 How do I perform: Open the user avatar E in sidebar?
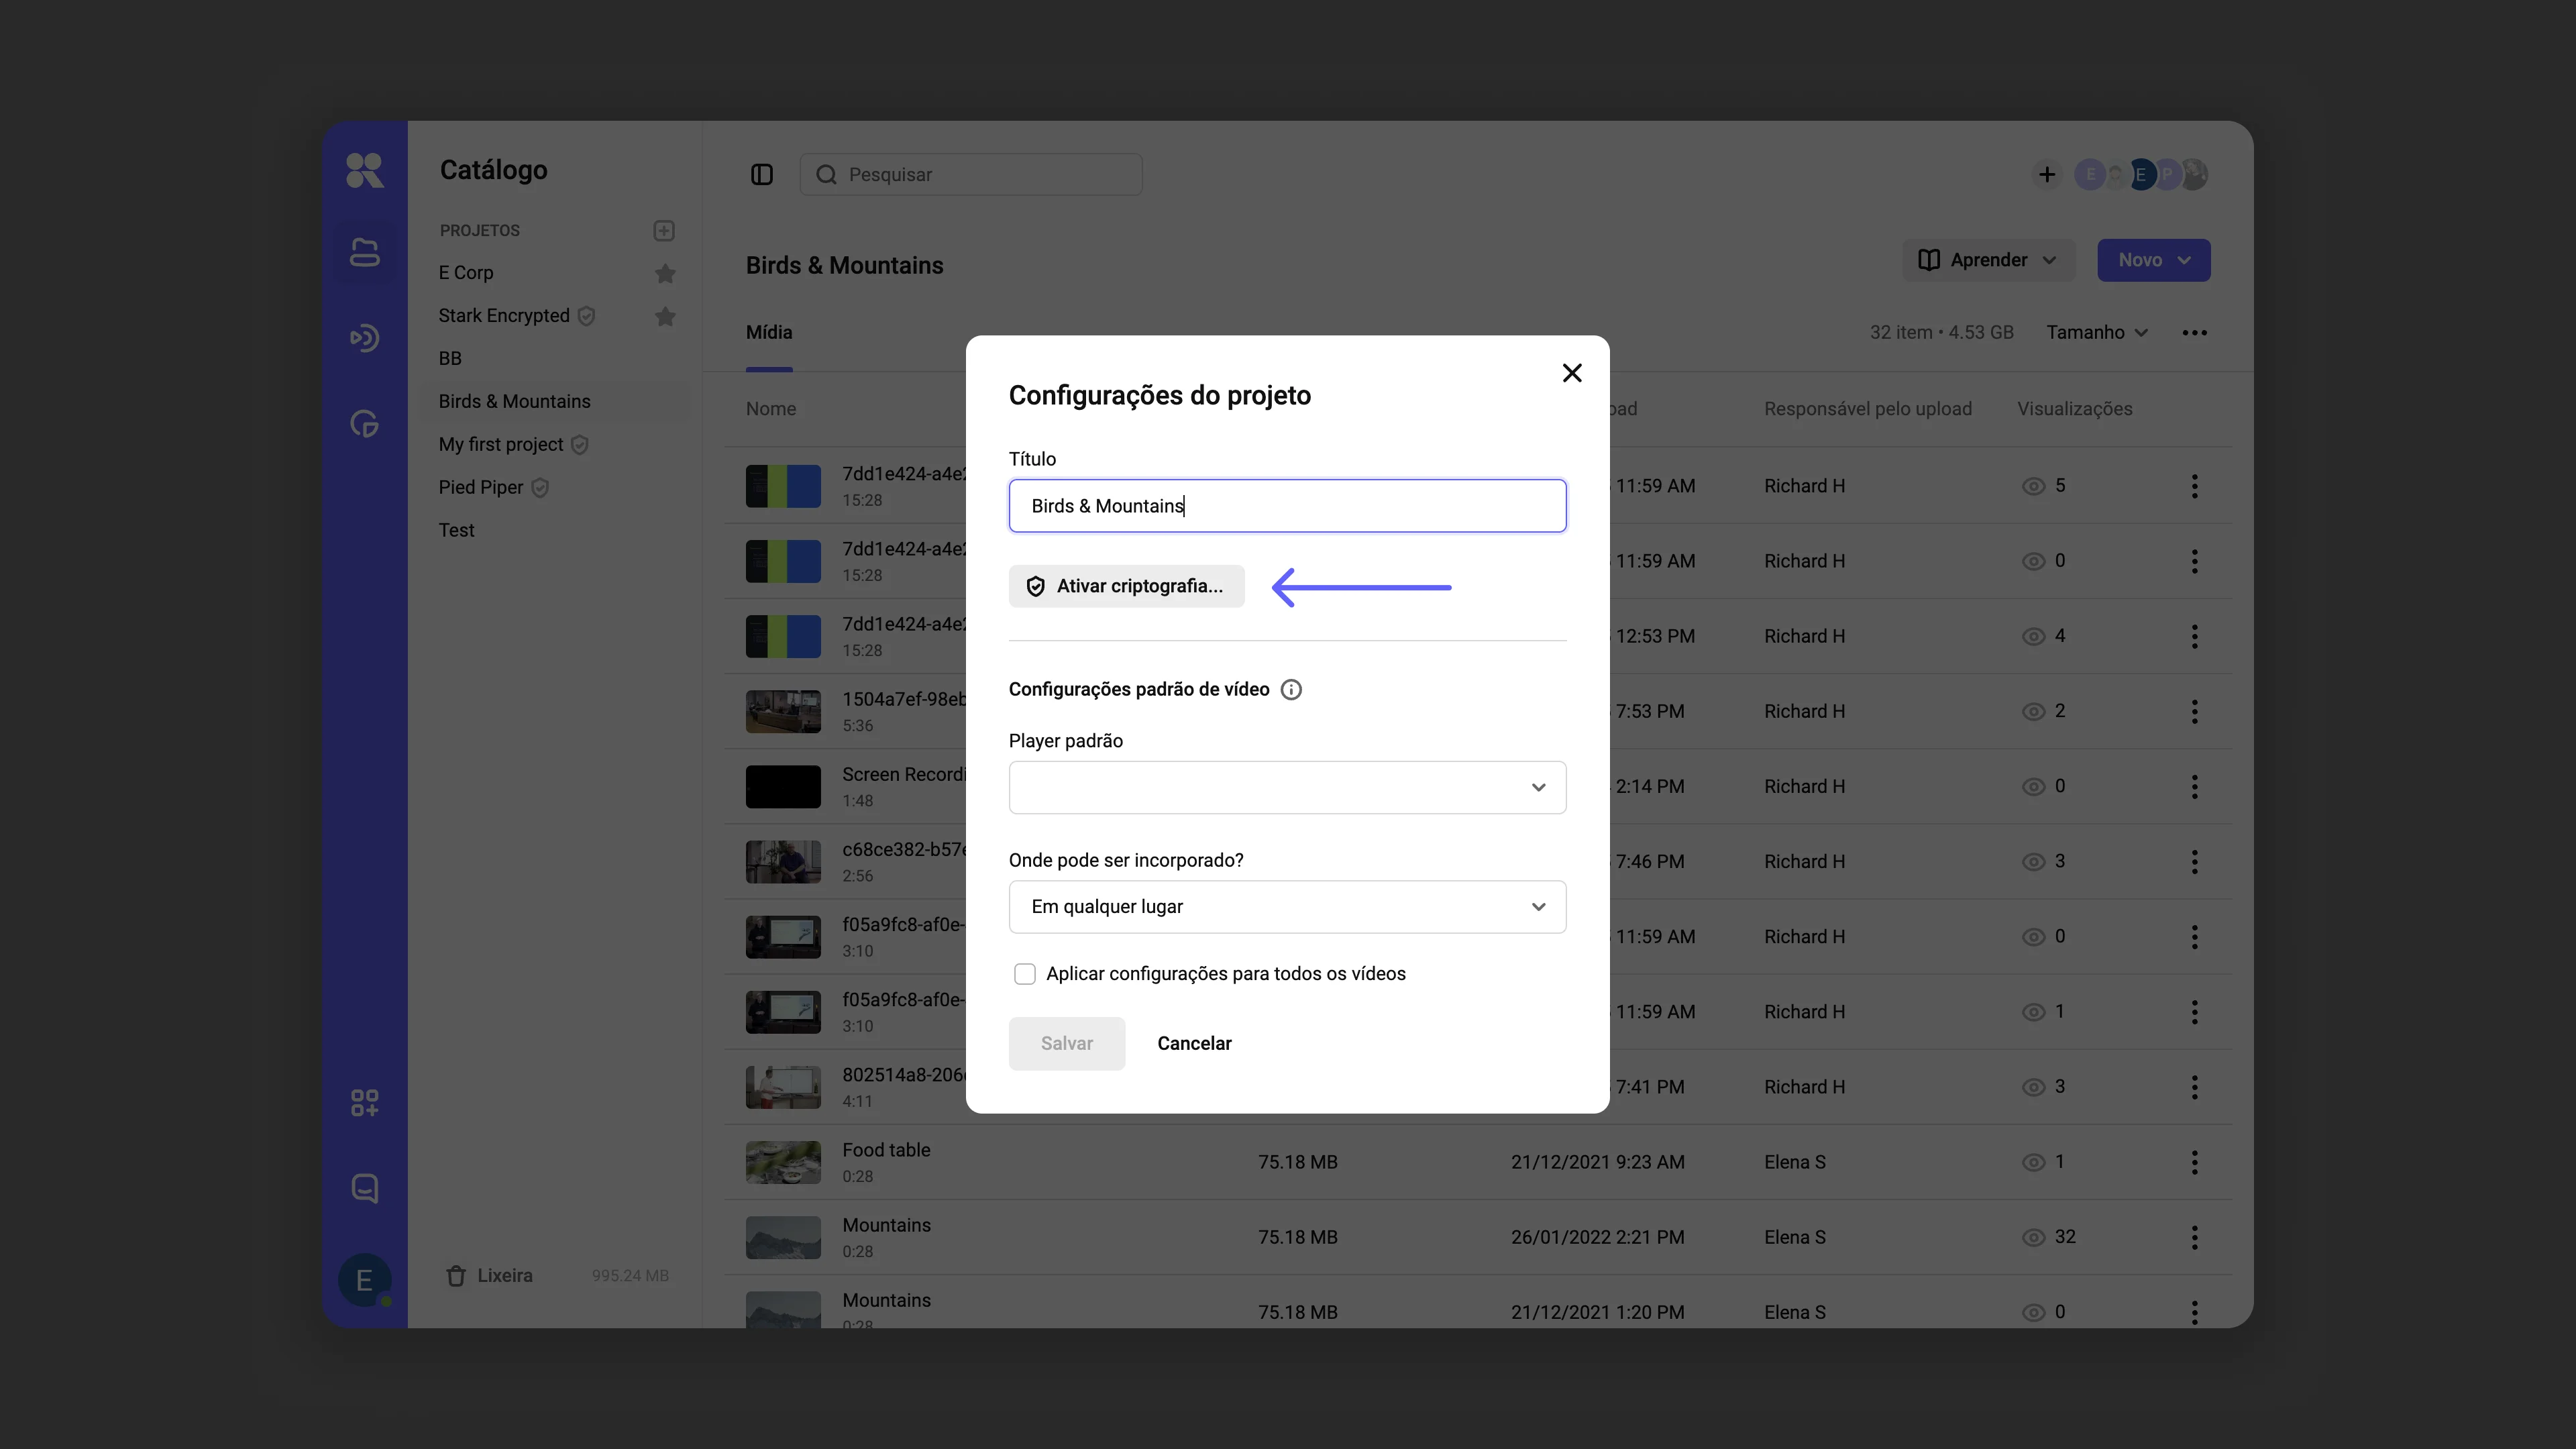(x=364, y=1279)
